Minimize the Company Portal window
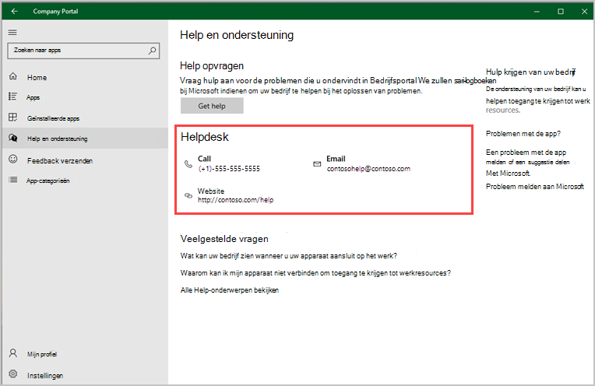The image size is (595, 386). pos(537,12)
